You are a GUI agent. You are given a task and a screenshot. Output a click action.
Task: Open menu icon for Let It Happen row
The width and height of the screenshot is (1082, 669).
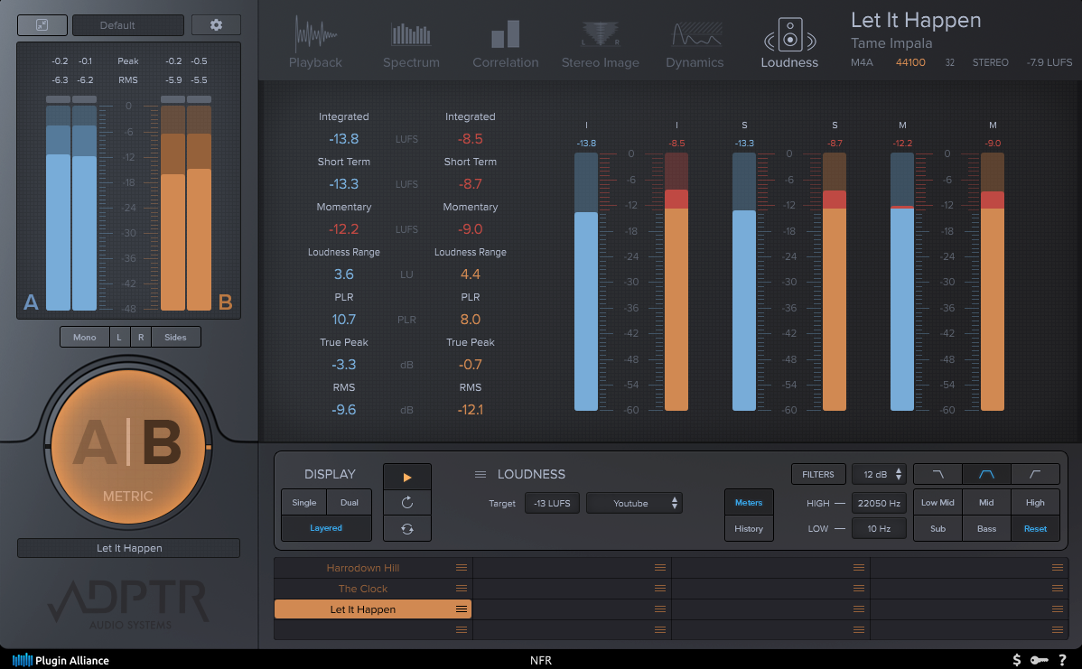click(462, 609)
